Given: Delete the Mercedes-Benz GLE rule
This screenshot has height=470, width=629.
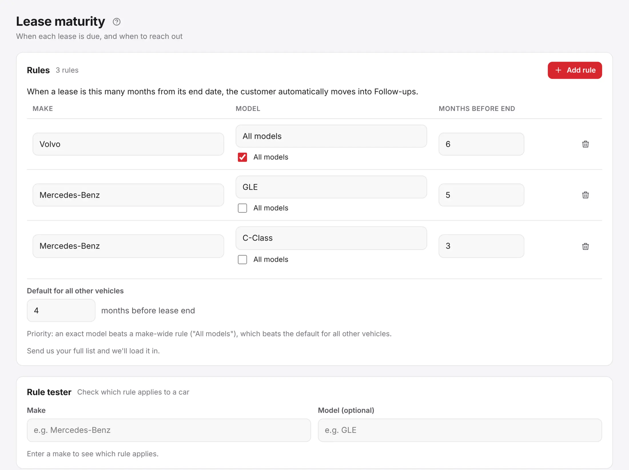Looking at the screenshot, I should 585,195.
